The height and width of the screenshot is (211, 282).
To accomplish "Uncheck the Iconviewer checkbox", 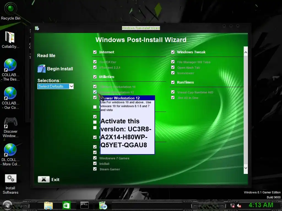I will [x=173, y=73].
